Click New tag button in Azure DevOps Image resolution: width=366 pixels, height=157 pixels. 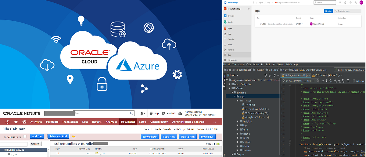tap(328, 11)
